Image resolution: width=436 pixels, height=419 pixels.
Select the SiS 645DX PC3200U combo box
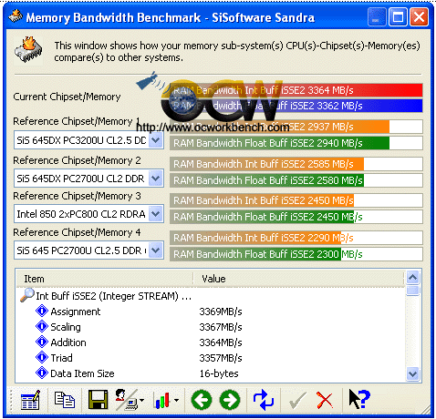tap(88, 140)
